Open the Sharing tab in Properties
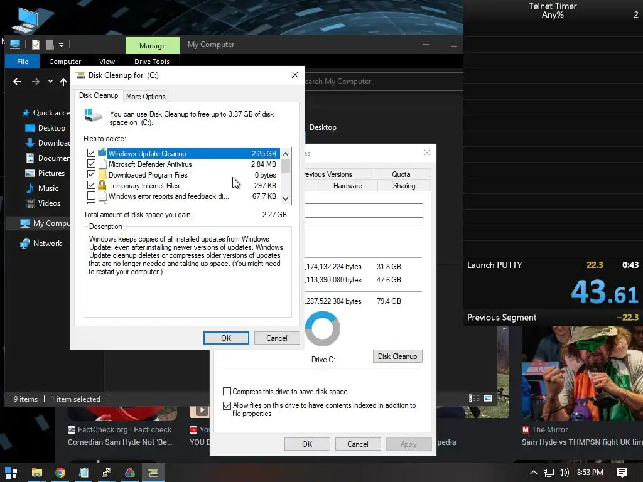The width and height of the screenshot is (643, 482). click(404, 186)
